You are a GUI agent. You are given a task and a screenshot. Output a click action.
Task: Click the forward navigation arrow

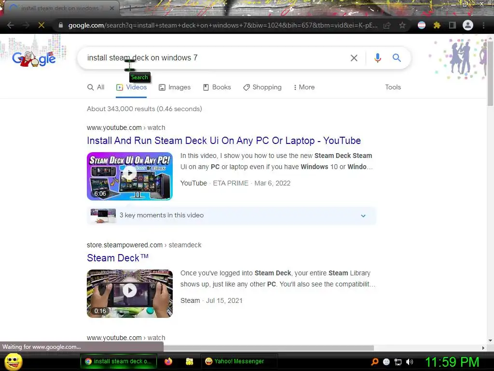26,25
